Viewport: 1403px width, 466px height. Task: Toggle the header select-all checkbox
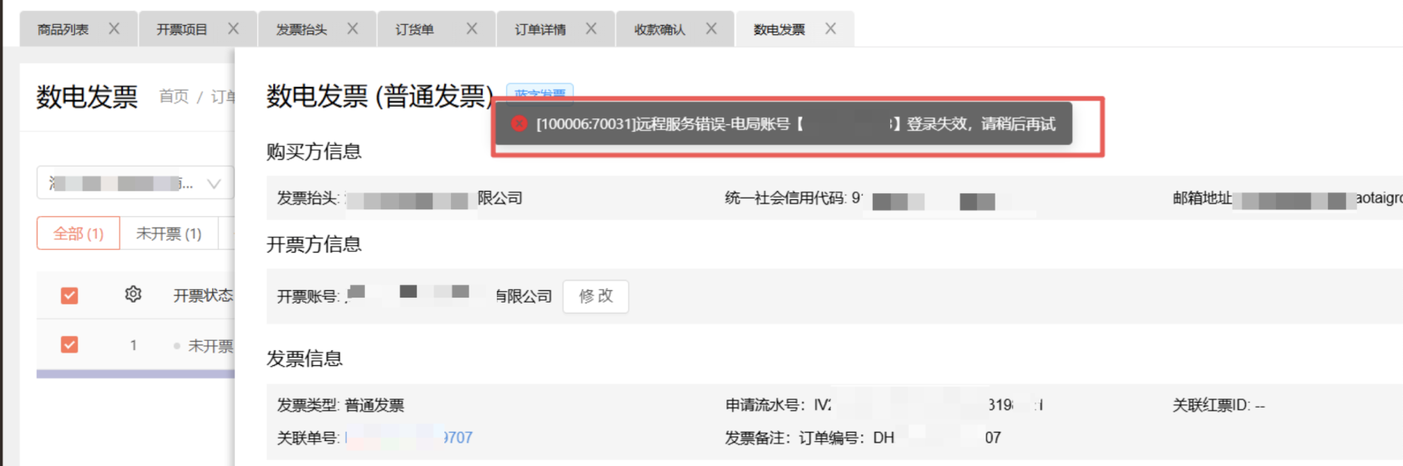[69, 295]
